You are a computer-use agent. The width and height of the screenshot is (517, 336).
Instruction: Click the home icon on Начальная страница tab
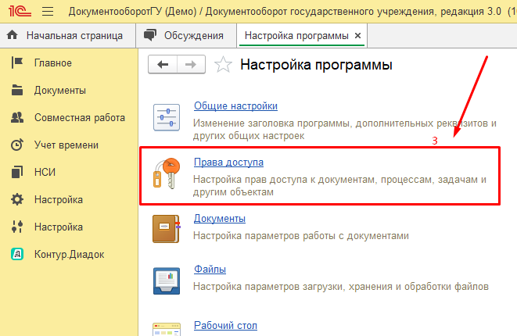[x=13, y=35]
